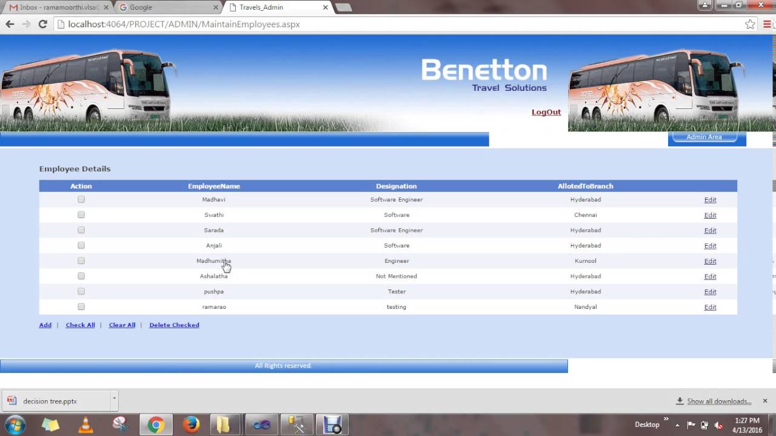Click the Designation column header
Image resolution: width=776 pixels, height=436 pixels.
point(396,186)
